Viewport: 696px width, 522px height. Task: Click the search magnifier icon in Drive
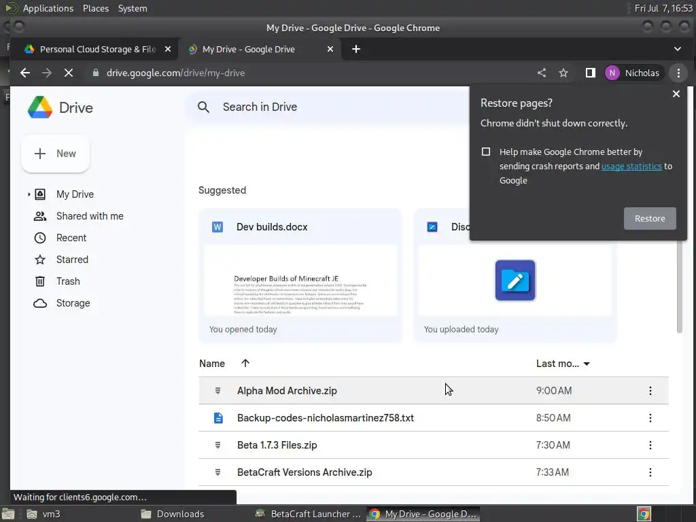203,107
